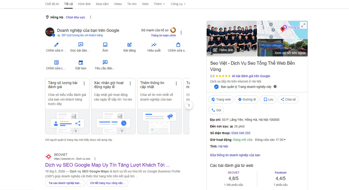Switch to Tin tức tab
Viewport: 349px width, 190px height.
coord(132,4)
